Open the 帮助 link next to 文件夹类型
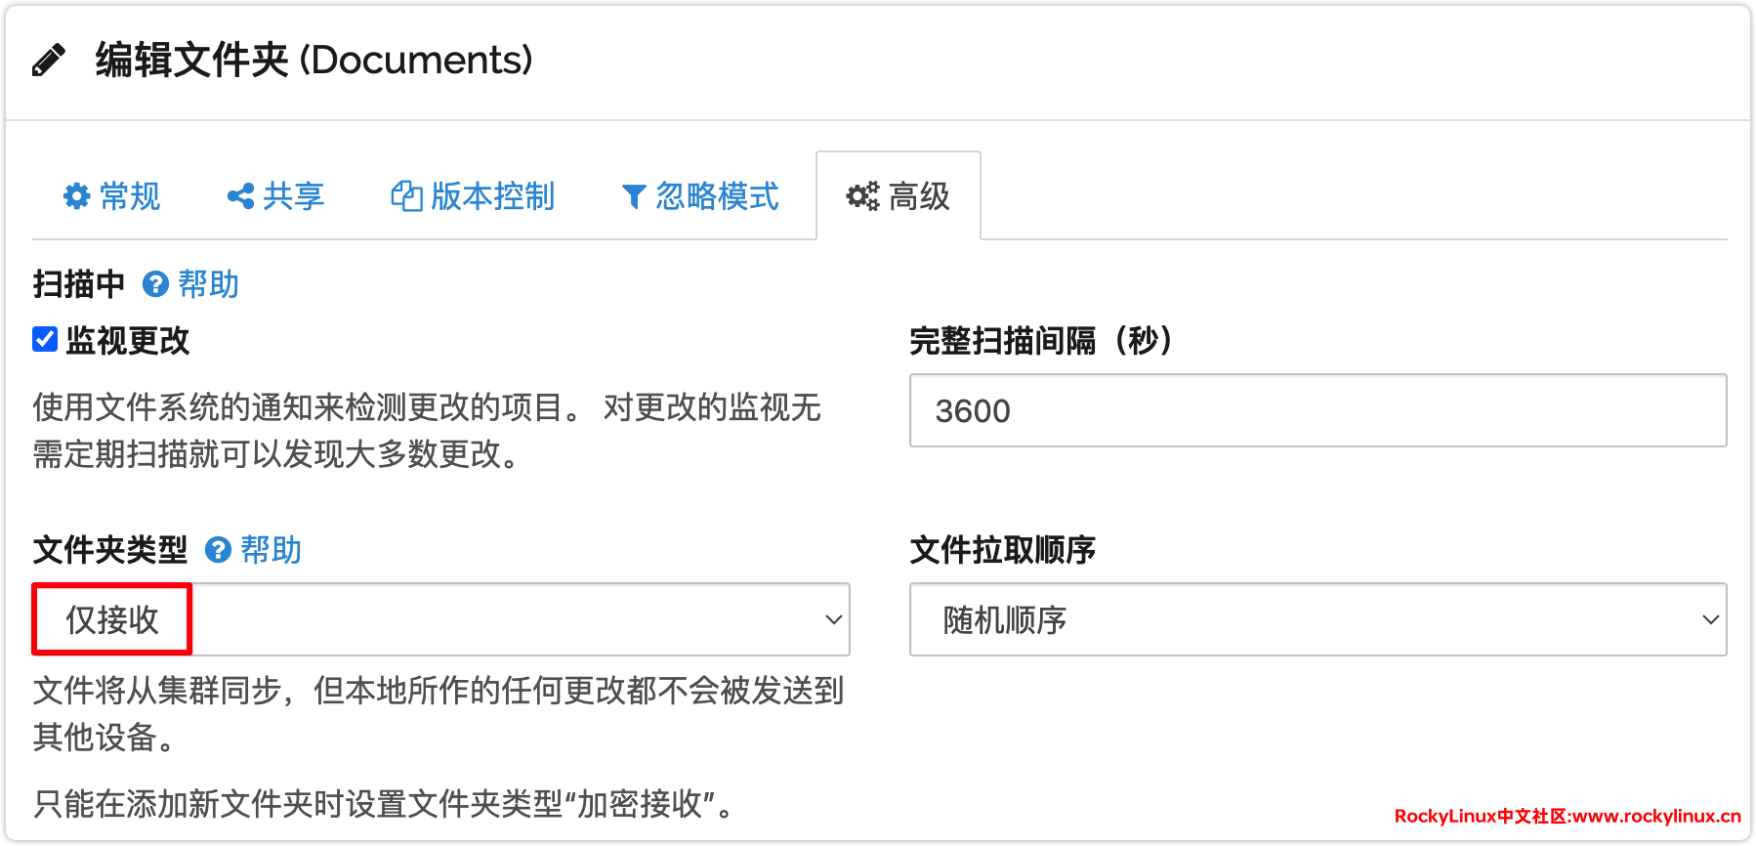The image size is (1756, 846). point(271,550)
